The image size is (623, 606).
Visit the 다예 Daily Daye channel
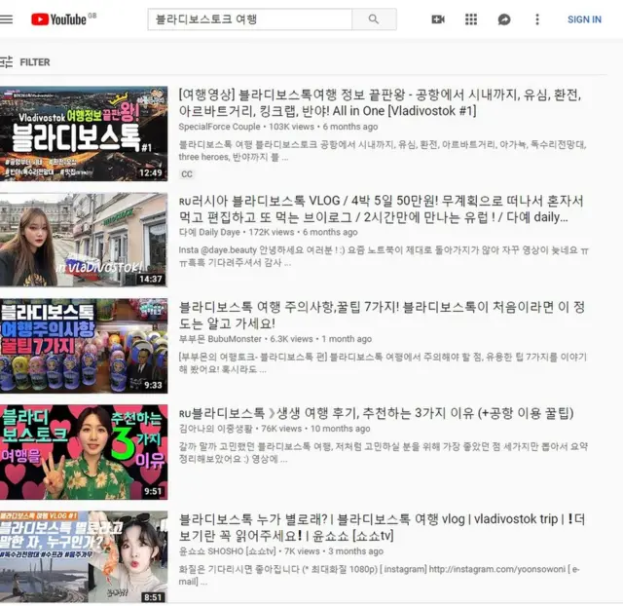209,232
